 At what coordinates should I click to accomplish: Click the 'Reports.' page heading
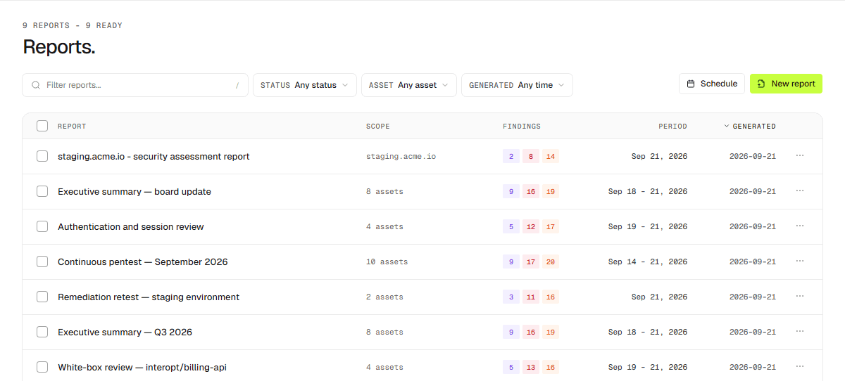click(x=59, y=47)
